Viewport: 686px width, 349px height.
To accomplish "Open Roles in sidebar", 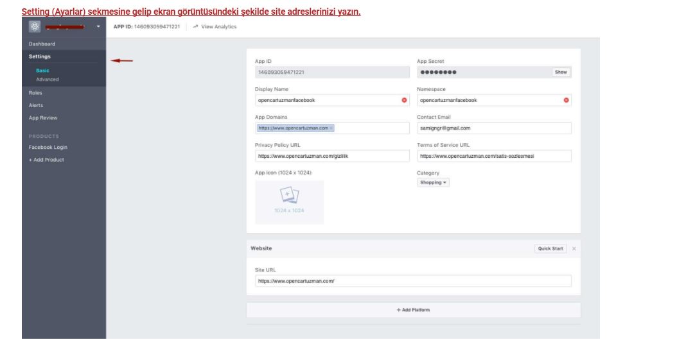I will [x=35, y=92].
